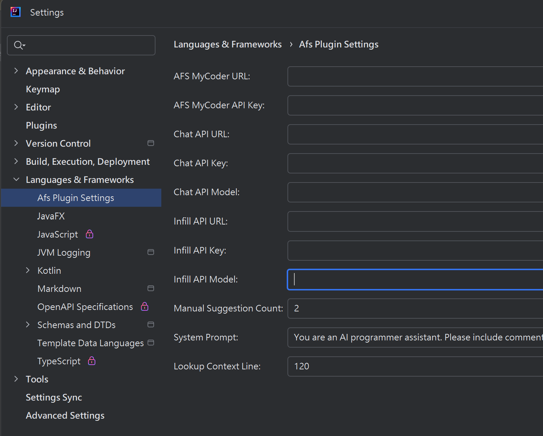Click project-level icon beside Template Data Languages
Image resolution: width=543 pixels, height=436 pixels.
click(x=151, y=343)
